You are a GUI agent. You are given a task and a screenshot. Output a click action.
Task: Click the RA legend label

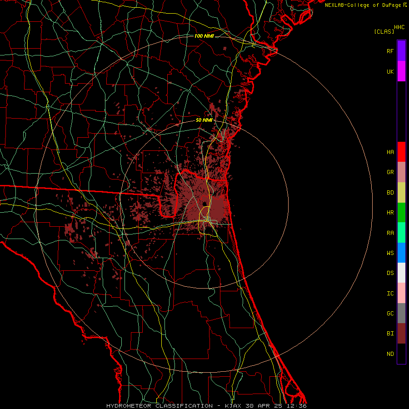(x=390, y=233)
